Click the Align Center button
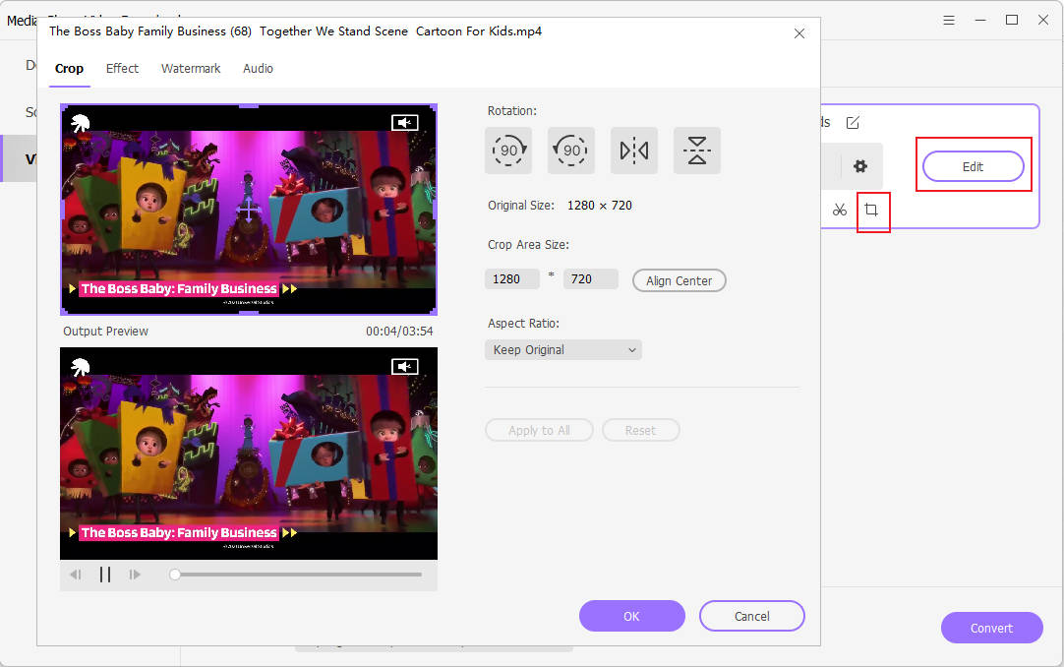This screenshot has width=1064, height=667. pos(680,281)
